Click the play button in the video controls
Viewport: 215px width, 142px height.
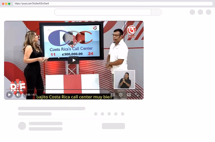click(x=9, y=95)
